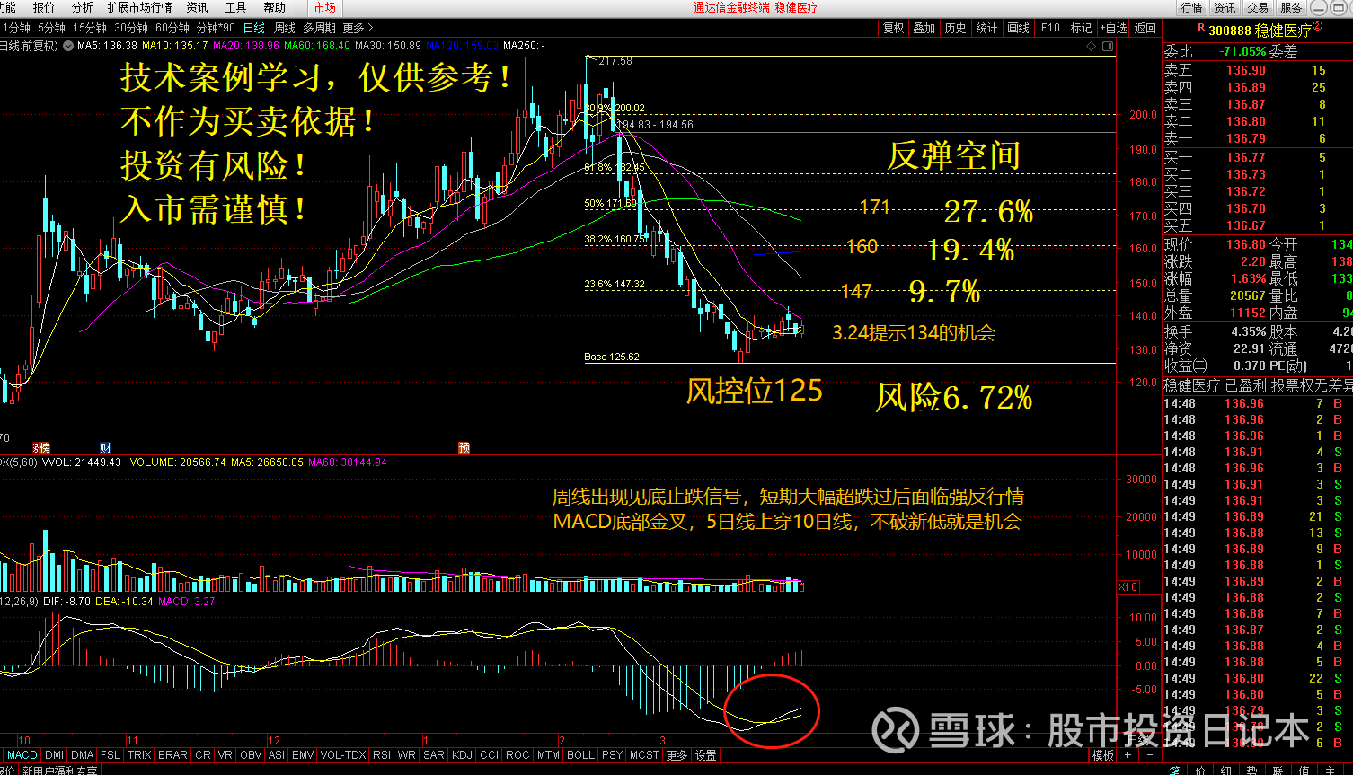Click the 新用户福利专享 link at bottom
This screenshot has height=775, width=1353.
click(x=61, y=771)
